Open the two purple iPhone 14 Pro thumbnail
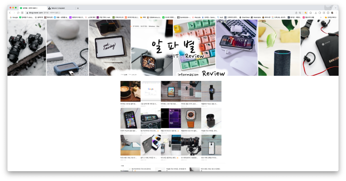 [151, 145]
